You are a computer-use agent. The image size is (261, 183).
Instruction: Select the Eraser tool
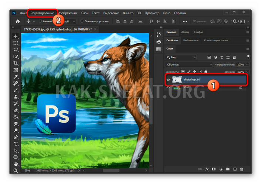[x=16, y=110]
